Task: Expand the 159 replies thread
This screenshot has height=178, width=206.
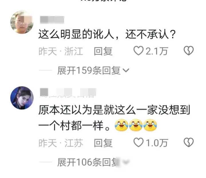Action: pos(93,71)
